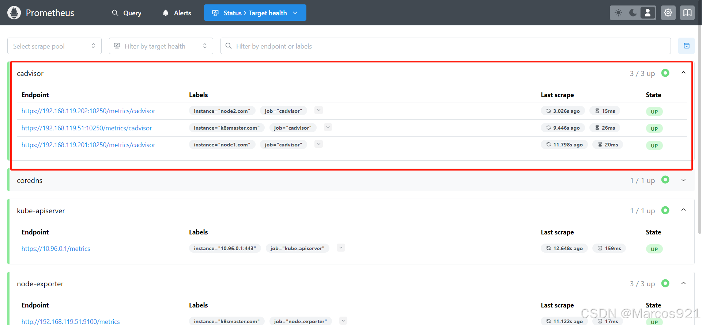This screenshot has height=325, width=702.
Task: Click cadvisor green health ring icon
Action: (x=665, y=73)
